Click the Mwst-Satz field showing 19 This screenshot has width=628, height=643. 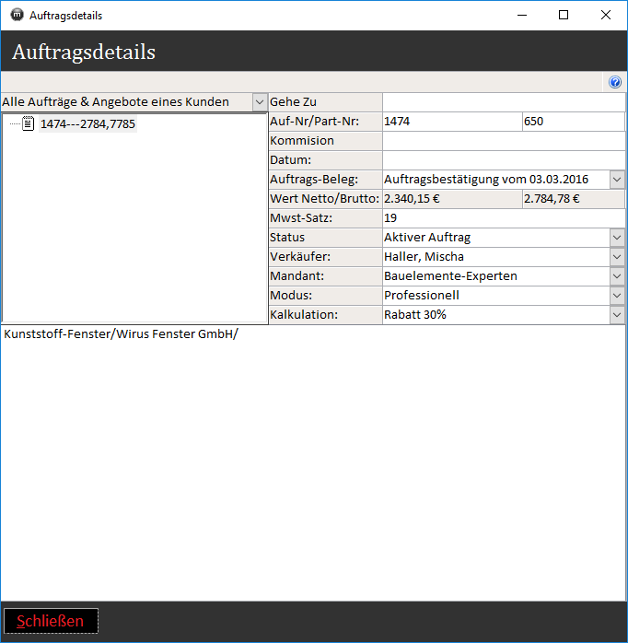503,217
